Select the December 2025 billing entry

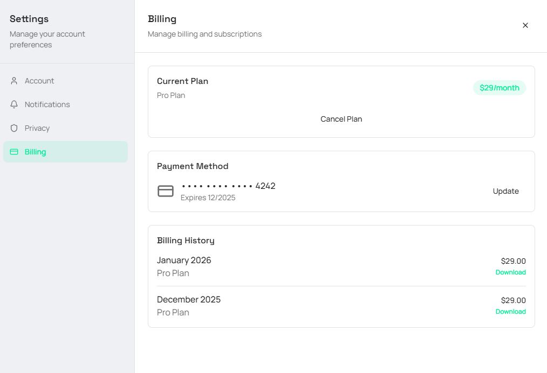tap(189, 300)
